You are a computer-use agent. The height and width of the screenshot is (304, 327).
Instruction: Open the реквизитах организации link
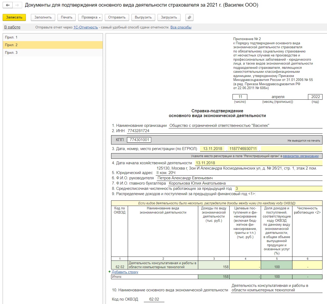point(301,156)
